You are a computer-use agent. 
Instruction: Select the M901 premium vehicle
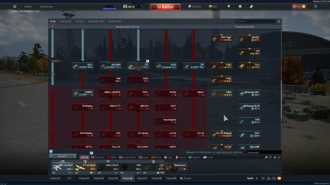221,93
